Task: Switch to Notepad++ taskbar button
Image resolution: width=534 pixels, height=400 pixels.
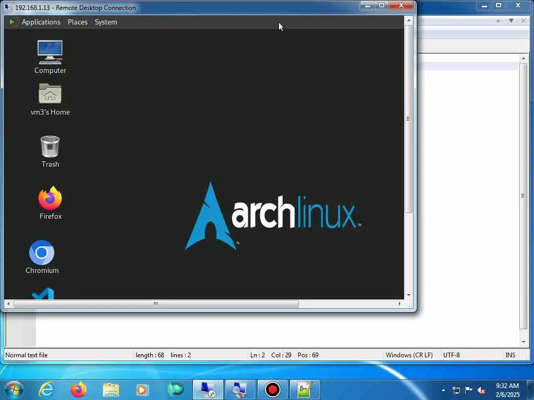Action: 305,390
